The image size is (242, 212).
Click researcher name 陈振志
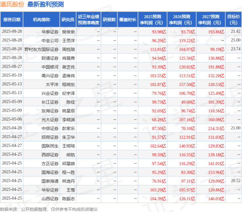68,199
